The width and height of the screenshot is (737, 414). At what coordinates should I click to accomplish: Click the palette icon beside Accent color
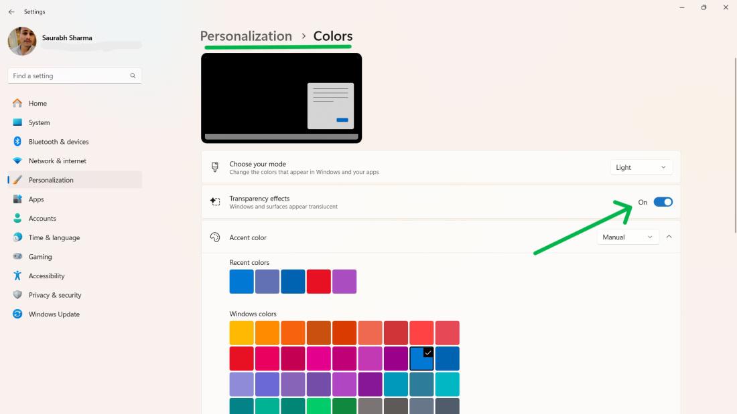(215, 237)
